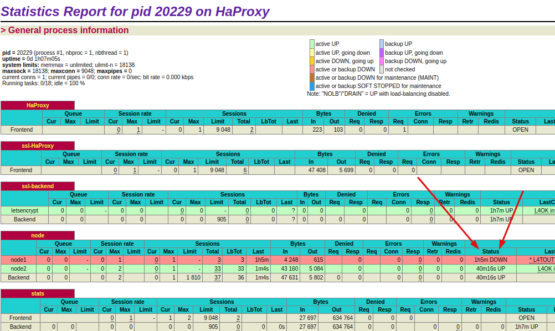
Task: Click the 'backup UP' light blue swatch
Action: [382, 44]
